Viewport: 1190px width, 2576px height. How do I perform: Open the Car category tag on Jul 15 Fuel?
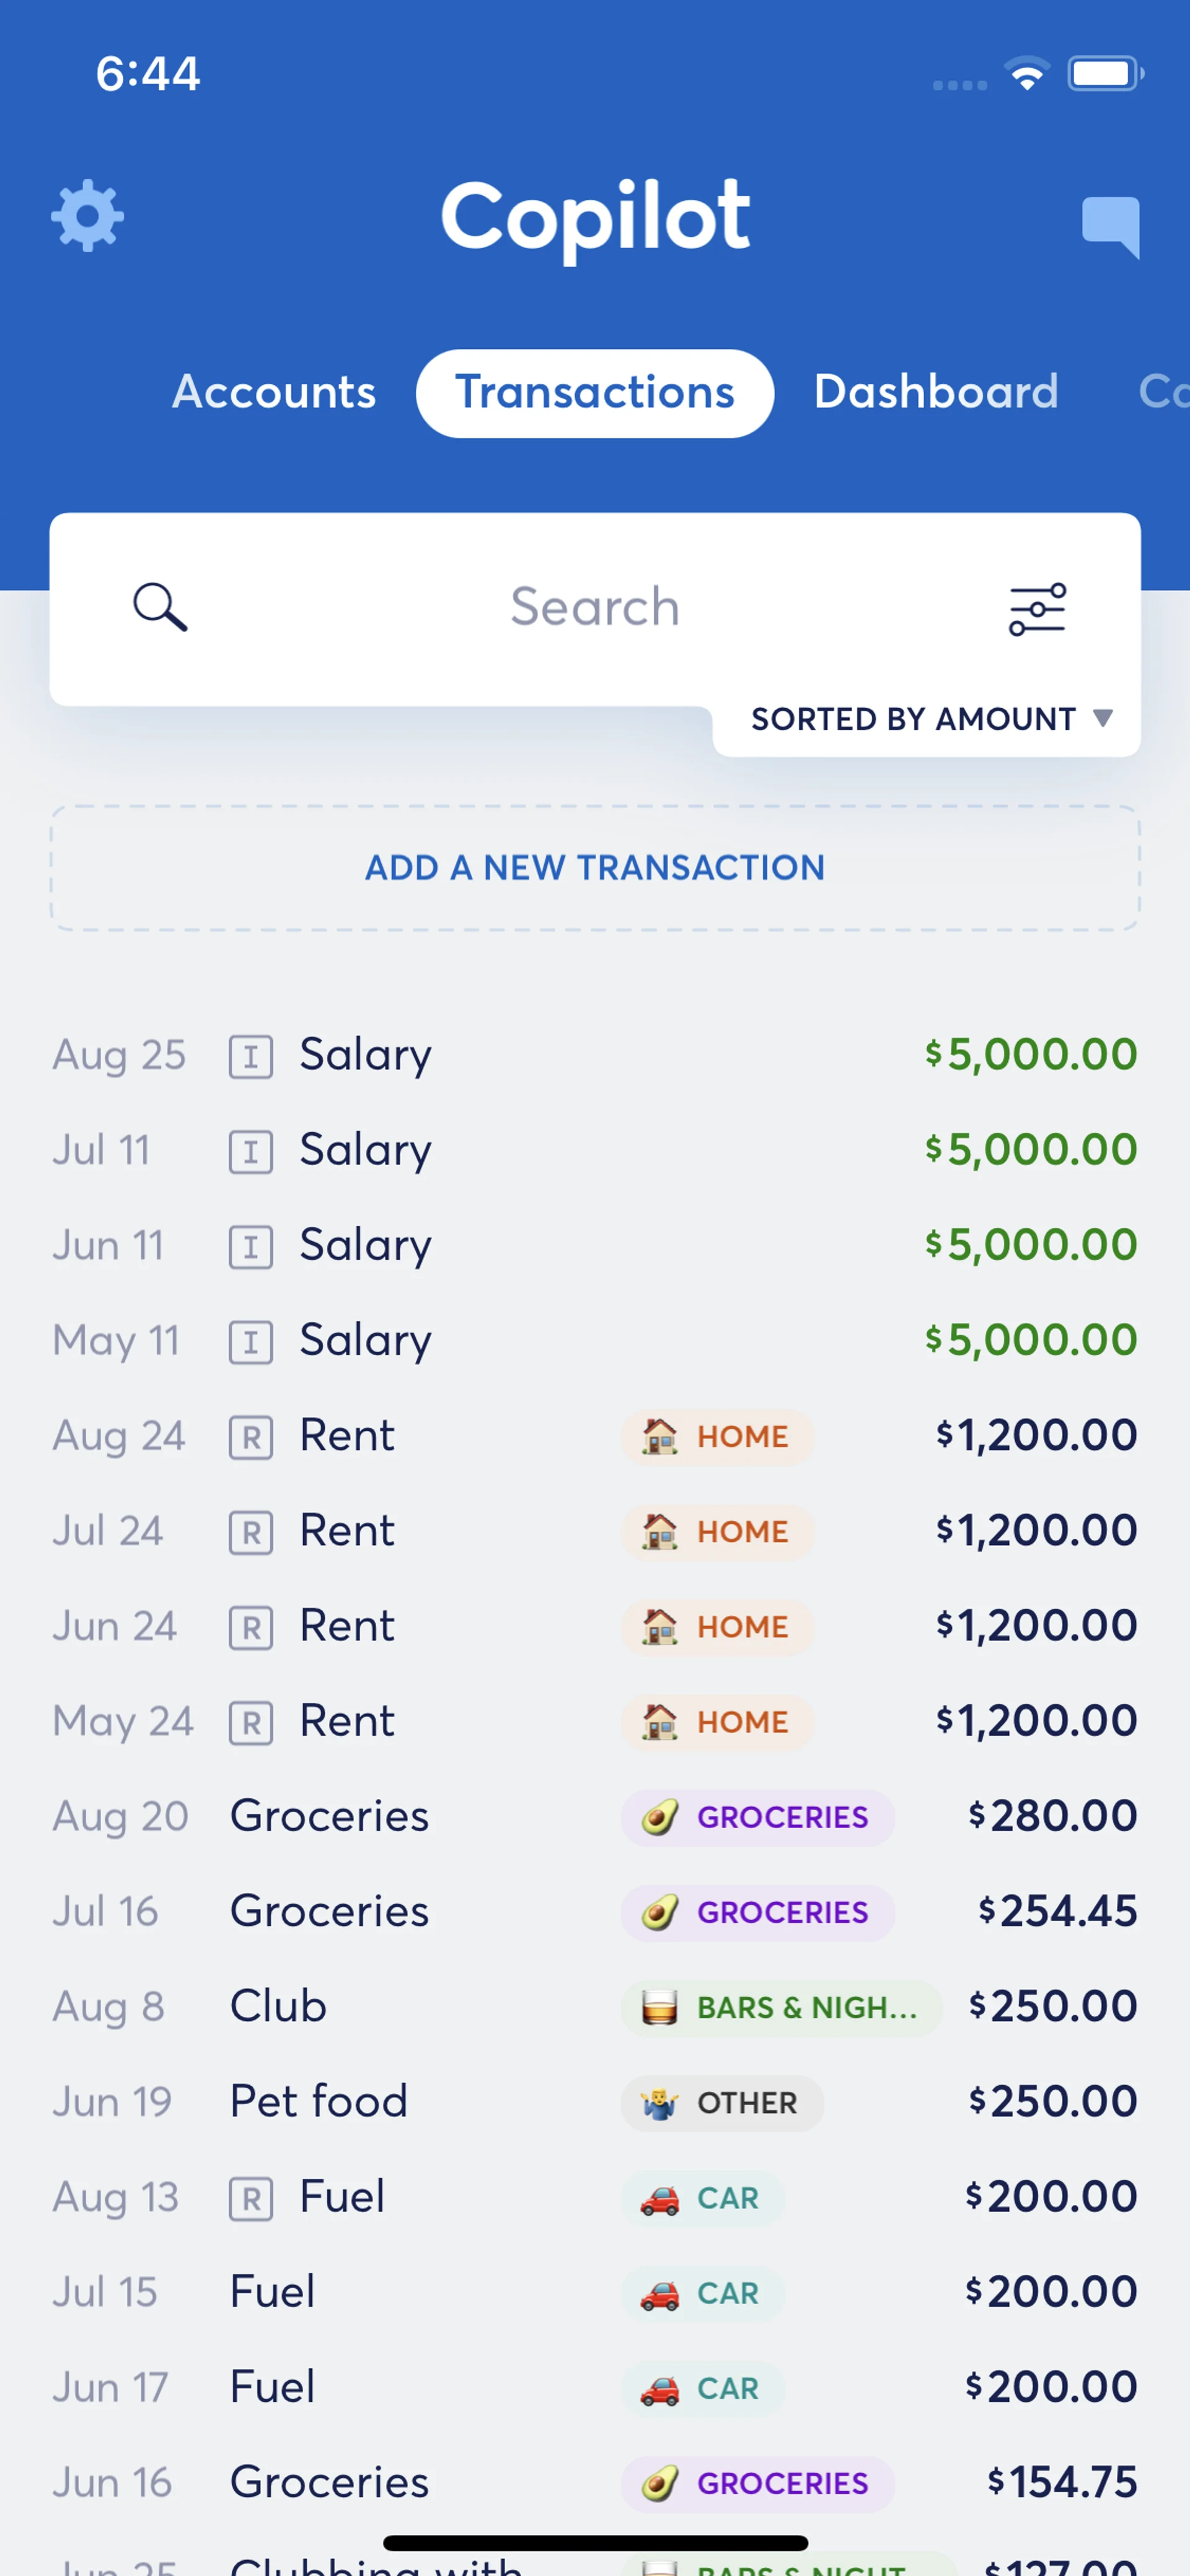point(703,2293)
